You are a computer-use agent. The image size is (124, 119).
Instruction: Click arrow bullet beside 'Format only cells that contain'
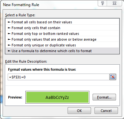pyautogui.click(x=9, y=28)
